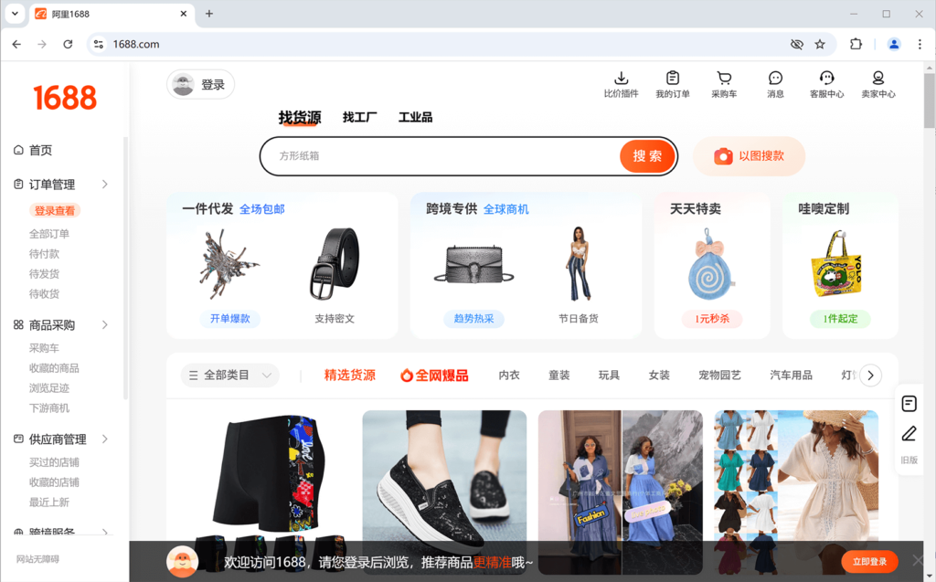
Task: Open the feedback panel icon on right edge
Action: click(909, 404)
